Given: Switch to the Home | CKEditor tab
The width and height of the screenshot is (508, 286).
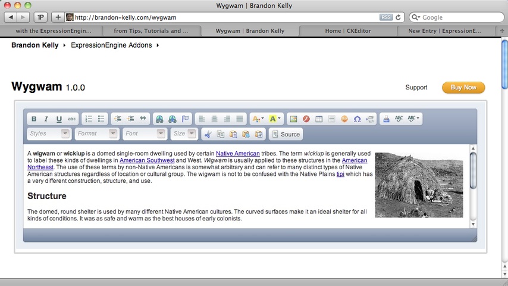Looking at the screenshot, I should coord(349,30).
